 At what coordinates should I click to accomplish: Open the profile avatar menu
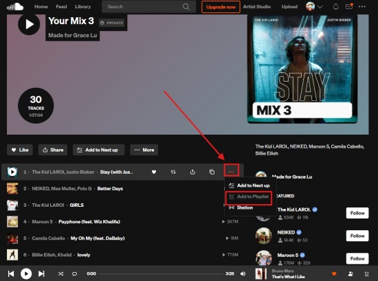click(x=310, y=6)
